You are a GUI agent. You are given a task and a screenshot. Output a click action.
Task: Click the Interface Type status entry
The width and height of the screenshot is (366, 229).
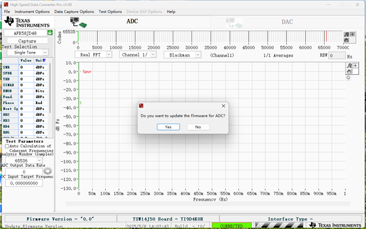point(290,219)
